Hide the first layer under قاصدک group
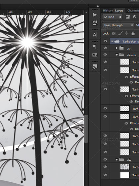The height and width of the screenshot is (186, 139). coord(105,62)
